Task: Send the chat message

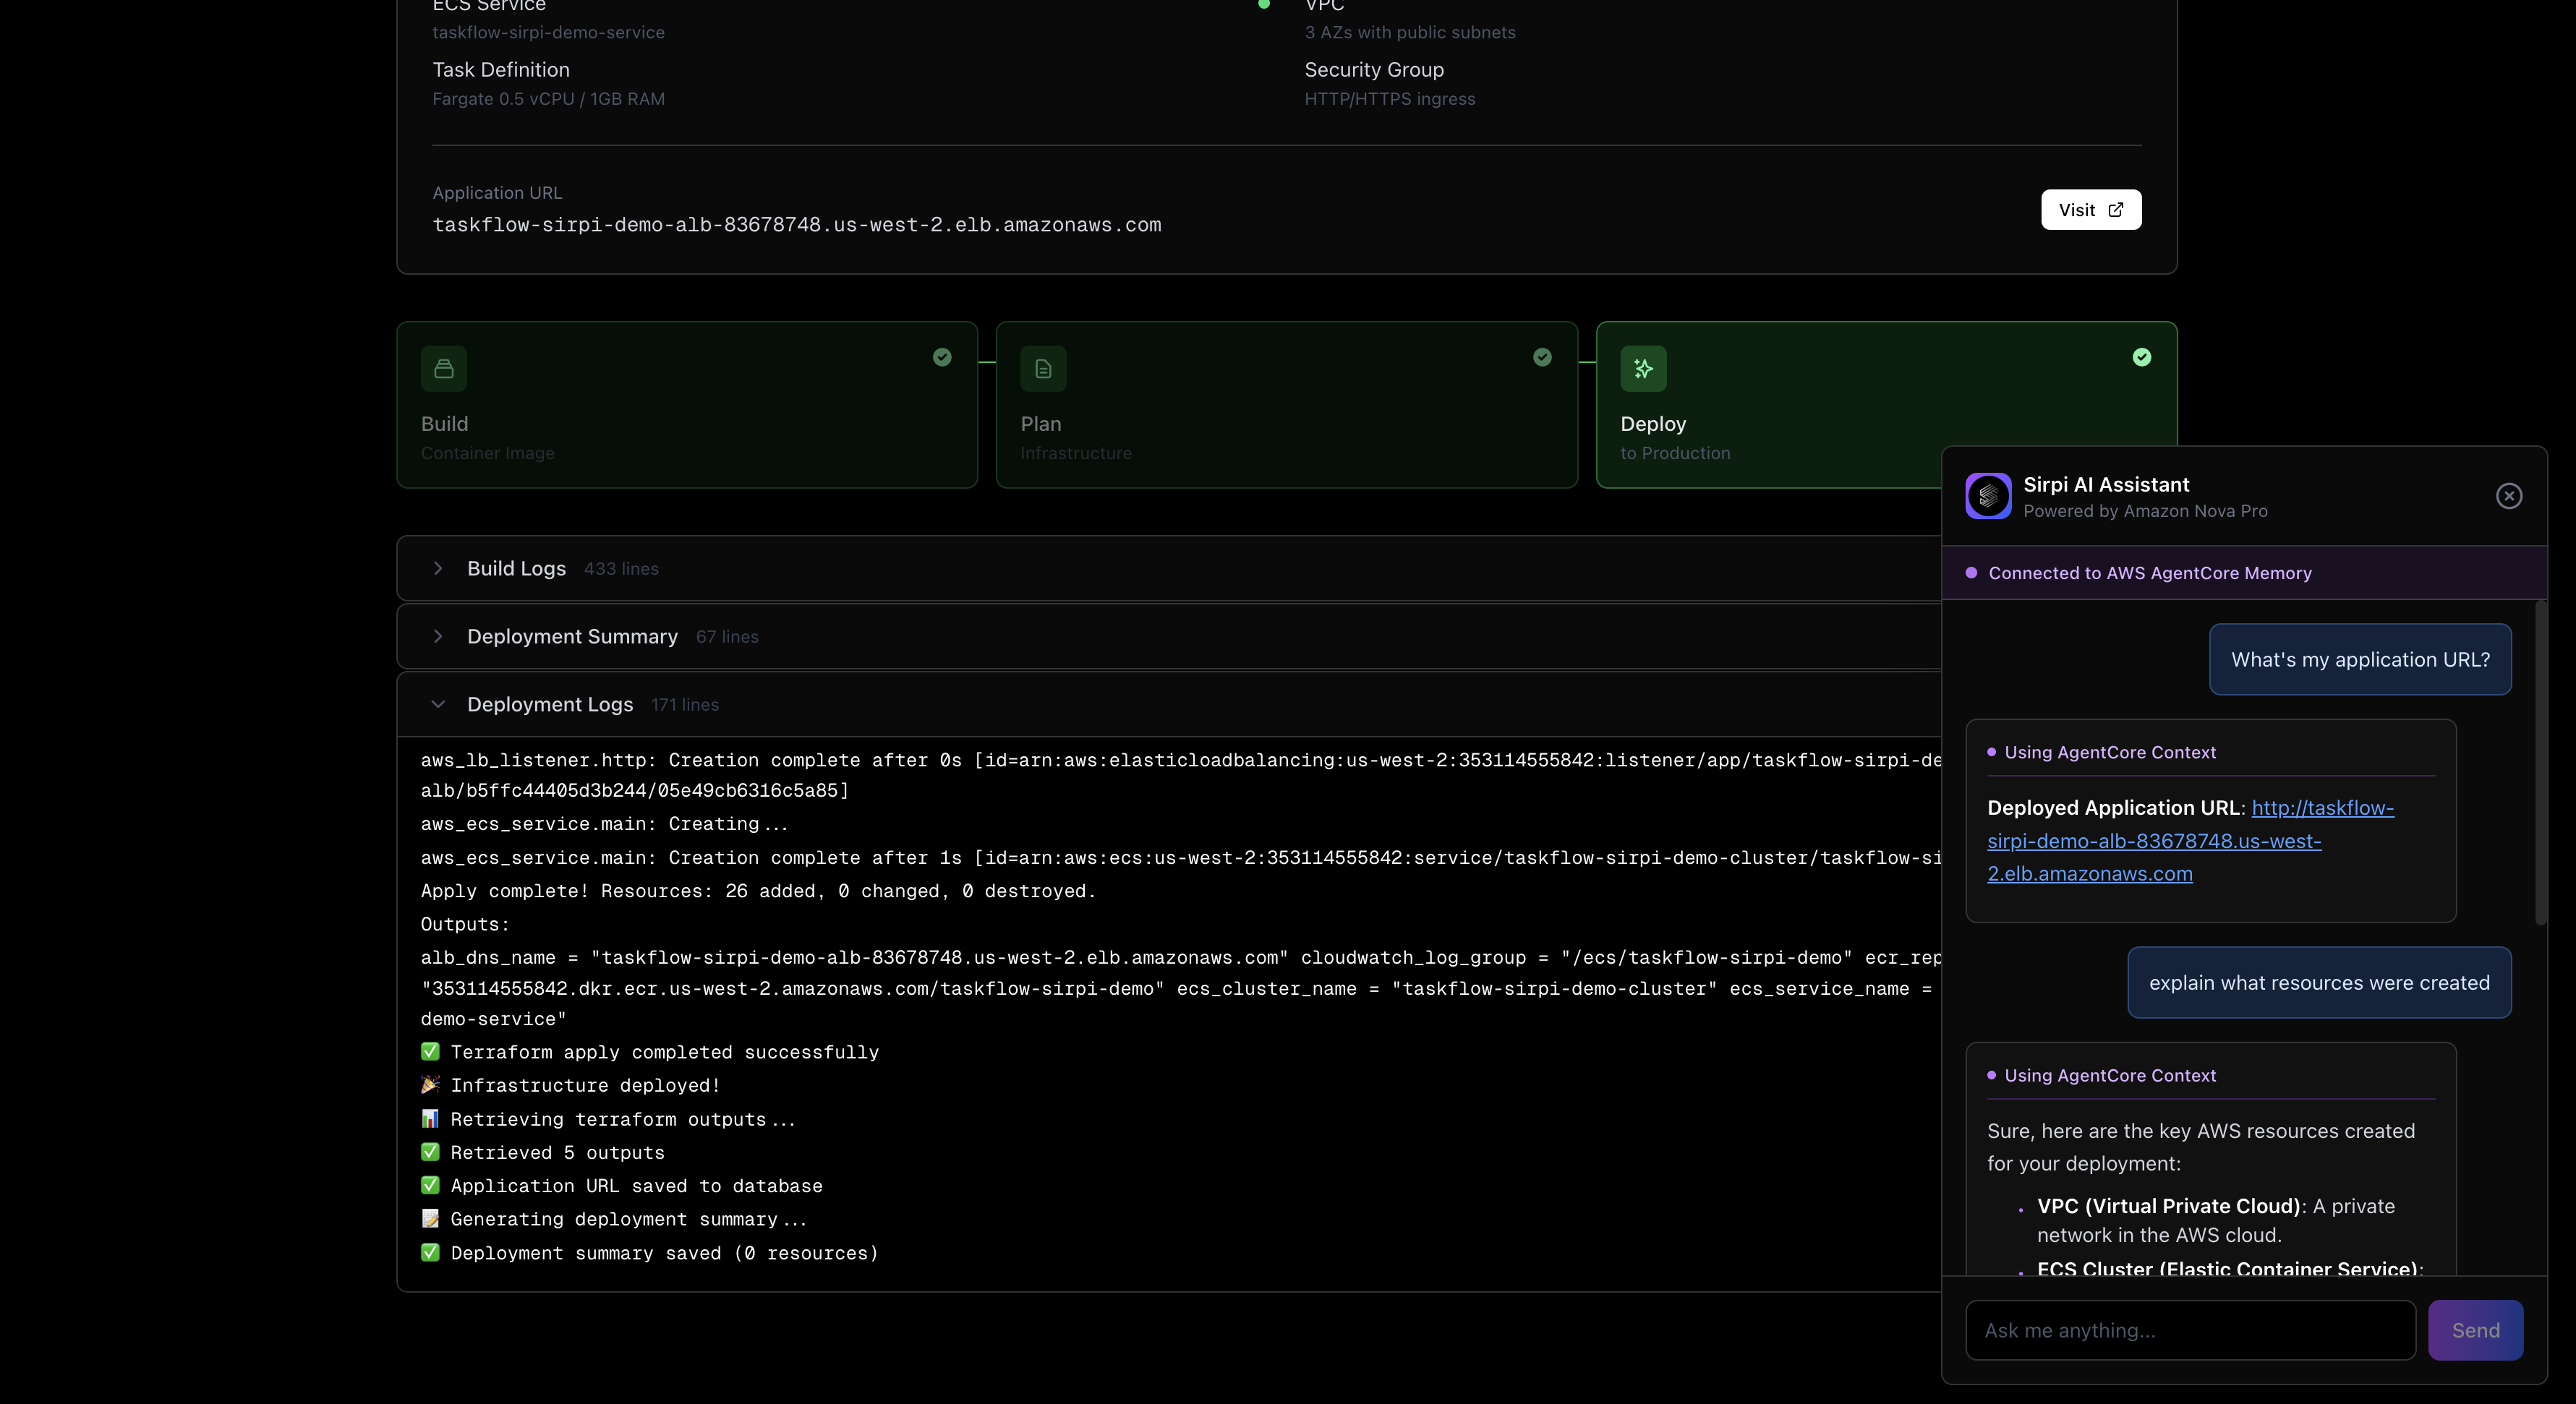Action: pos(2475,1330)
